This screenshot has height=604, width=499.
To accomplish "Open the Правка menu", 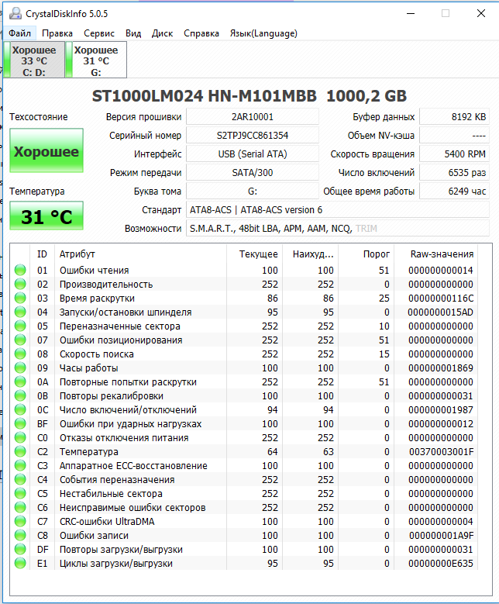I will pyautogui.click(x=57, y=33).
